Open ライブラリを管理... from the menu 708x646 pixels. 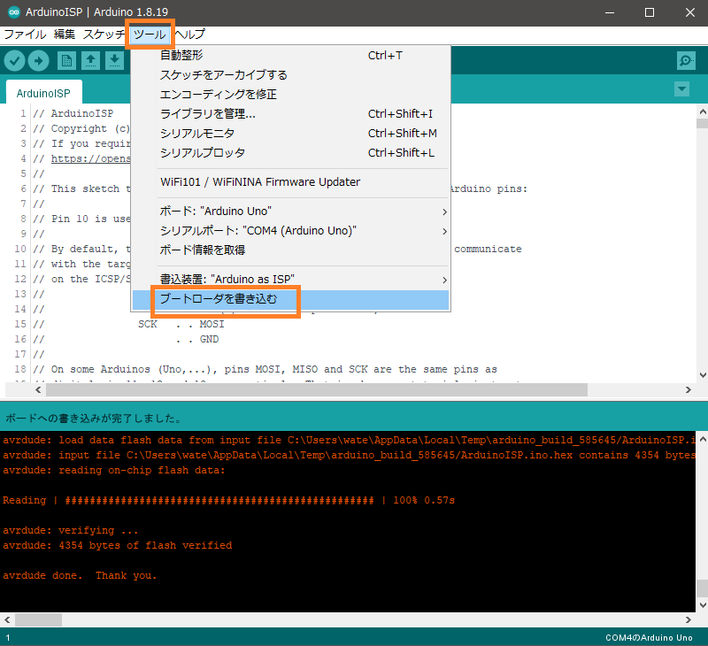[291, 114]
